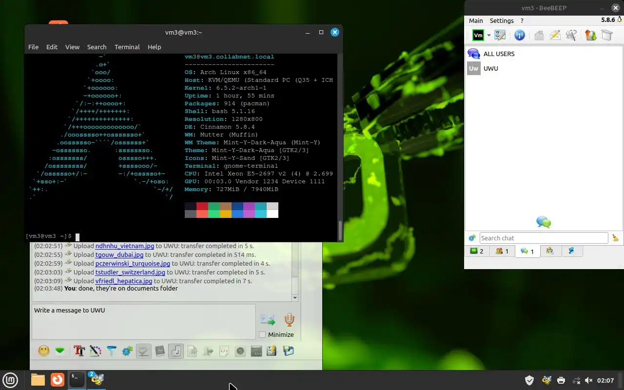Click the send file document icon in chat toolbar
Viewport: 624px width, 390px height.
(x=192, y=351)
